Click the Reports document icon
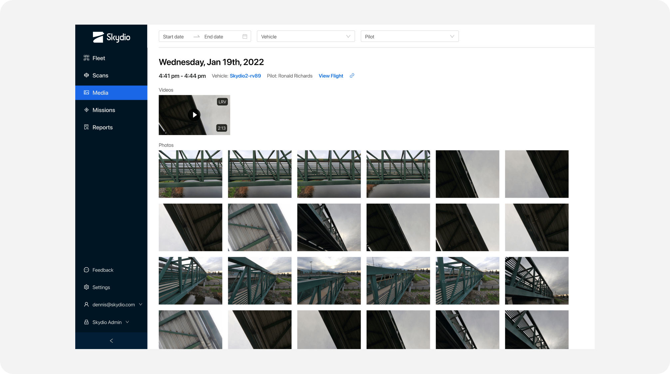670x374 pixels. [86, 127]
